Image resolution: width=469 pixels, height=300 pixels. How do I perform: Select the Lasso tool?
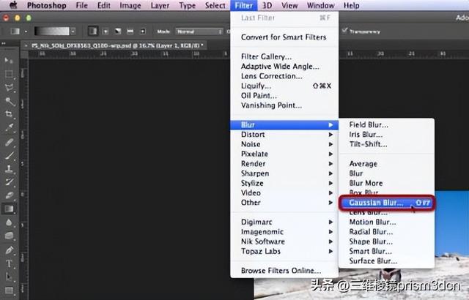[9, 88]
